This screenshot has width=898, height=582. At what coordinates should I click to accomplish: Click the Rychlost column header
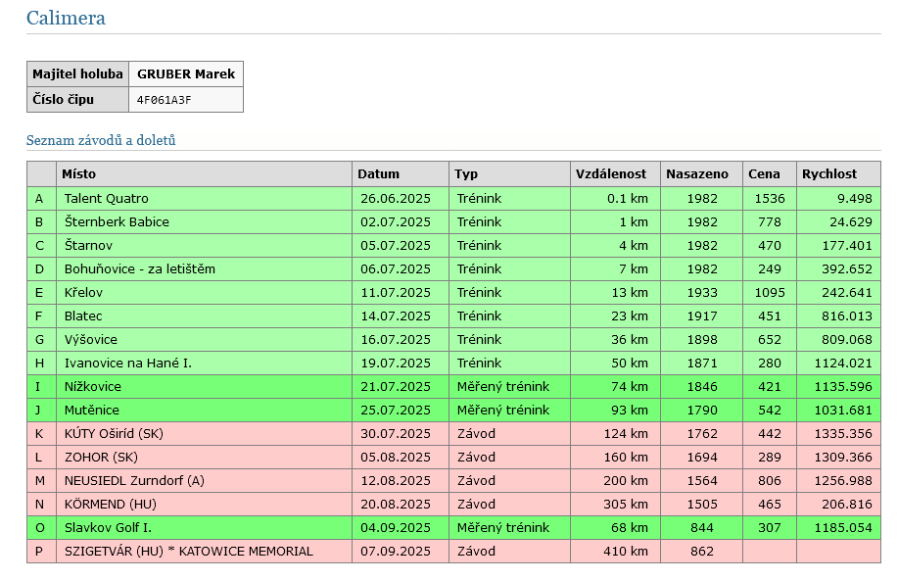pos(828,174)
